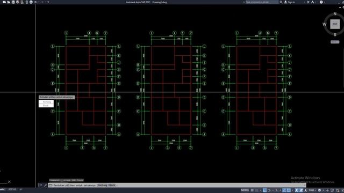Click the annotation monitor plus icon
The width and height of the screenshot is (344, 193).
click(x=327, y=190)
